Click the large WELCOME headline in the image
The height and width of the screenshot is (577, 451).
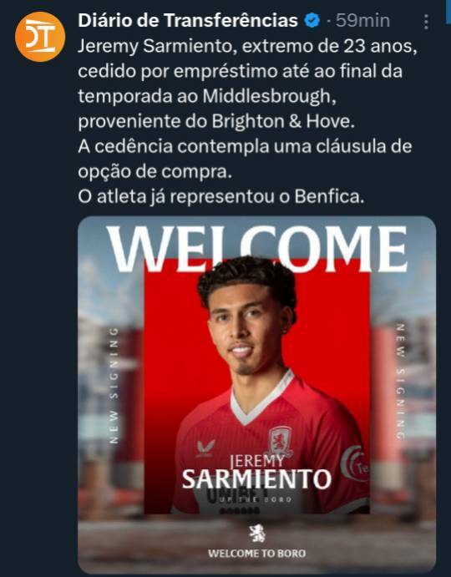[x=257, y=248]
